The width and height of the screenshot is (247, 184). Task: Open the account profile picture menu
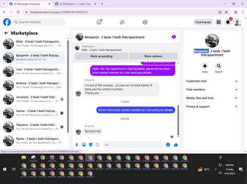click(237, 22)
